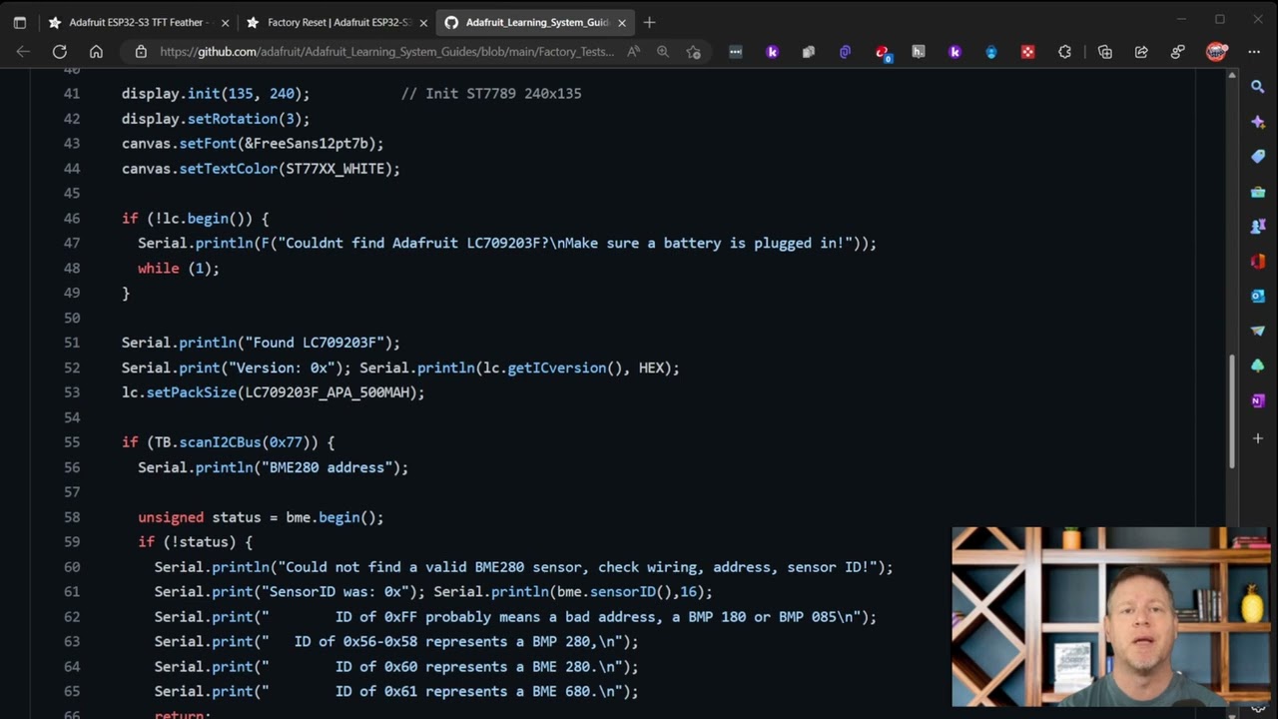Click 'canvas.setFont(&FreeSans12pt7b);' line
This screenshot has width=1278, height=719.
(x=253, y=144)
